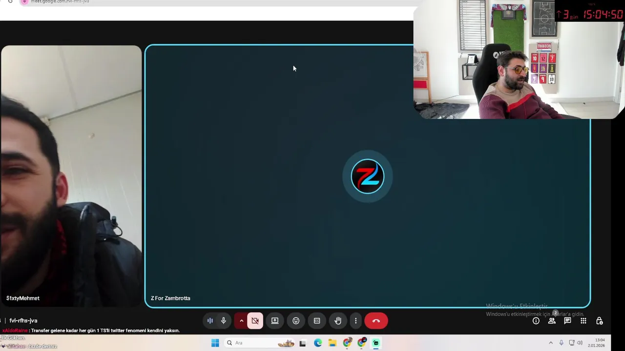The width and height of the screenshot is (625, 351).
Task: Show the participants list
Action: (552, 321)
